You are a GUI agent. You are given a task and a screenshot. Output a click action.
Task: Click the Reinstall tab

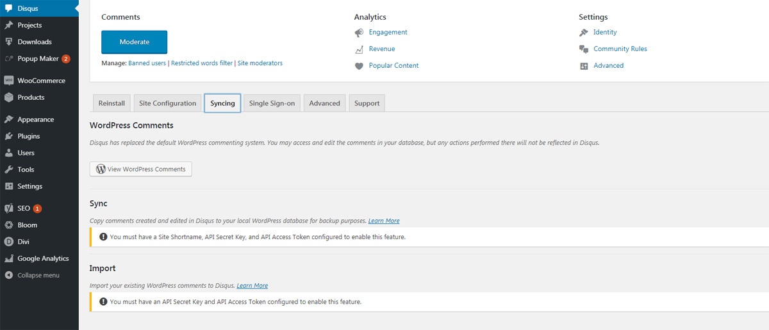[x=111, y=104]
